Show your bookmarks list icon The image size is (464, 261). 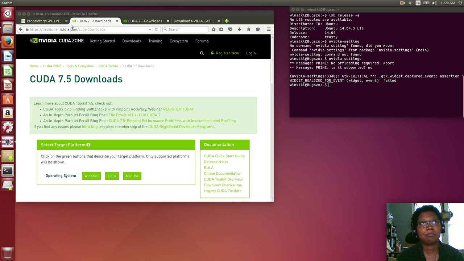[x=221, y=29]
